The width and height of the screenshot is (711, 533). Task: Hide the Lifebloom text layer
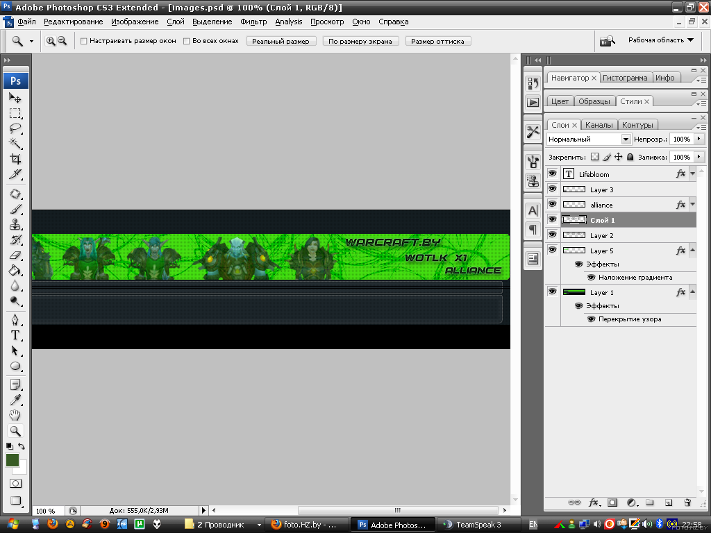[552, 174]
